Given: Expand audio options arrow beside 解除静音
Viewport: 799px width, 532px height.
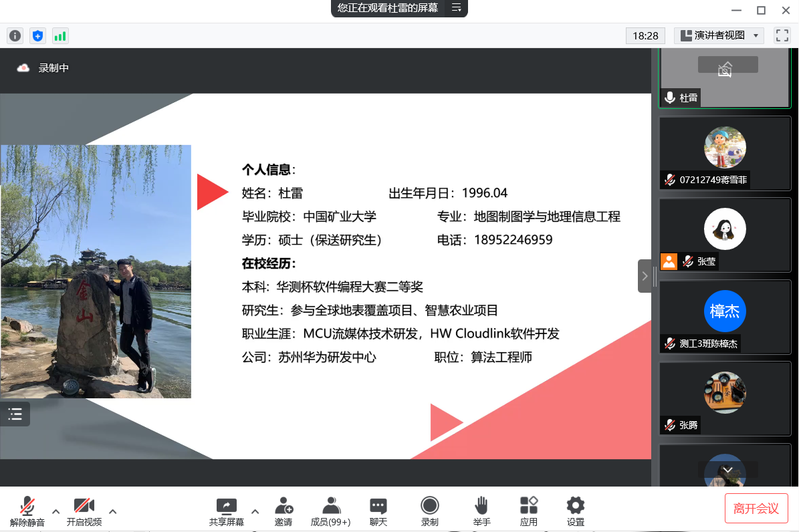Looking at the screenshot, I should [56, 511].
